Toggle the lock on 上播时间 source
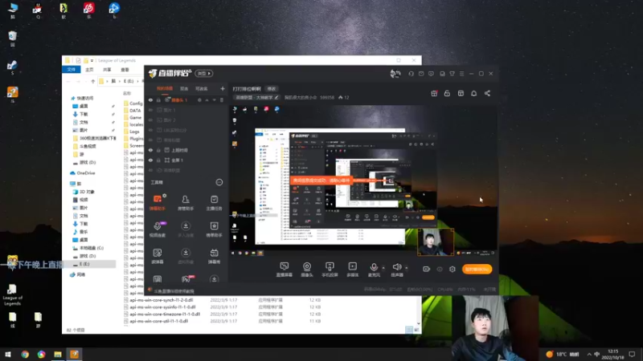Image resolution: width=643 pixels, height=361 pixels. click(158, 150)
